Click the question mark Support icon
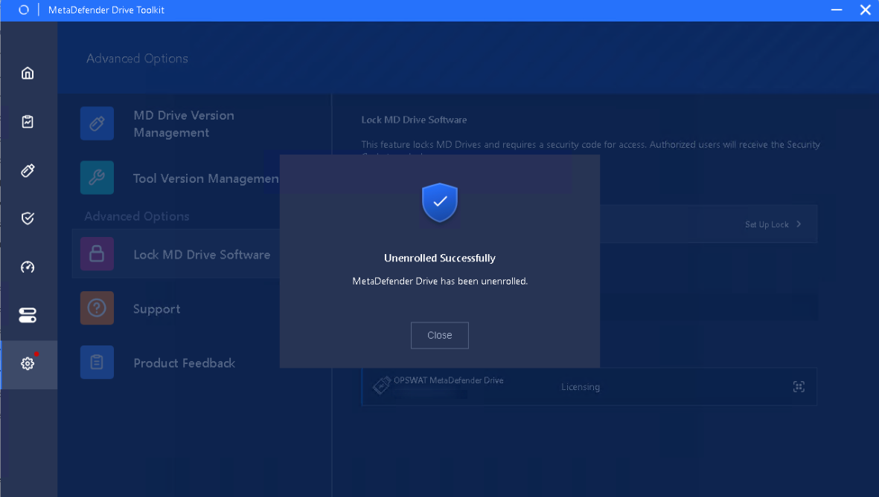 tap(97, 308)
